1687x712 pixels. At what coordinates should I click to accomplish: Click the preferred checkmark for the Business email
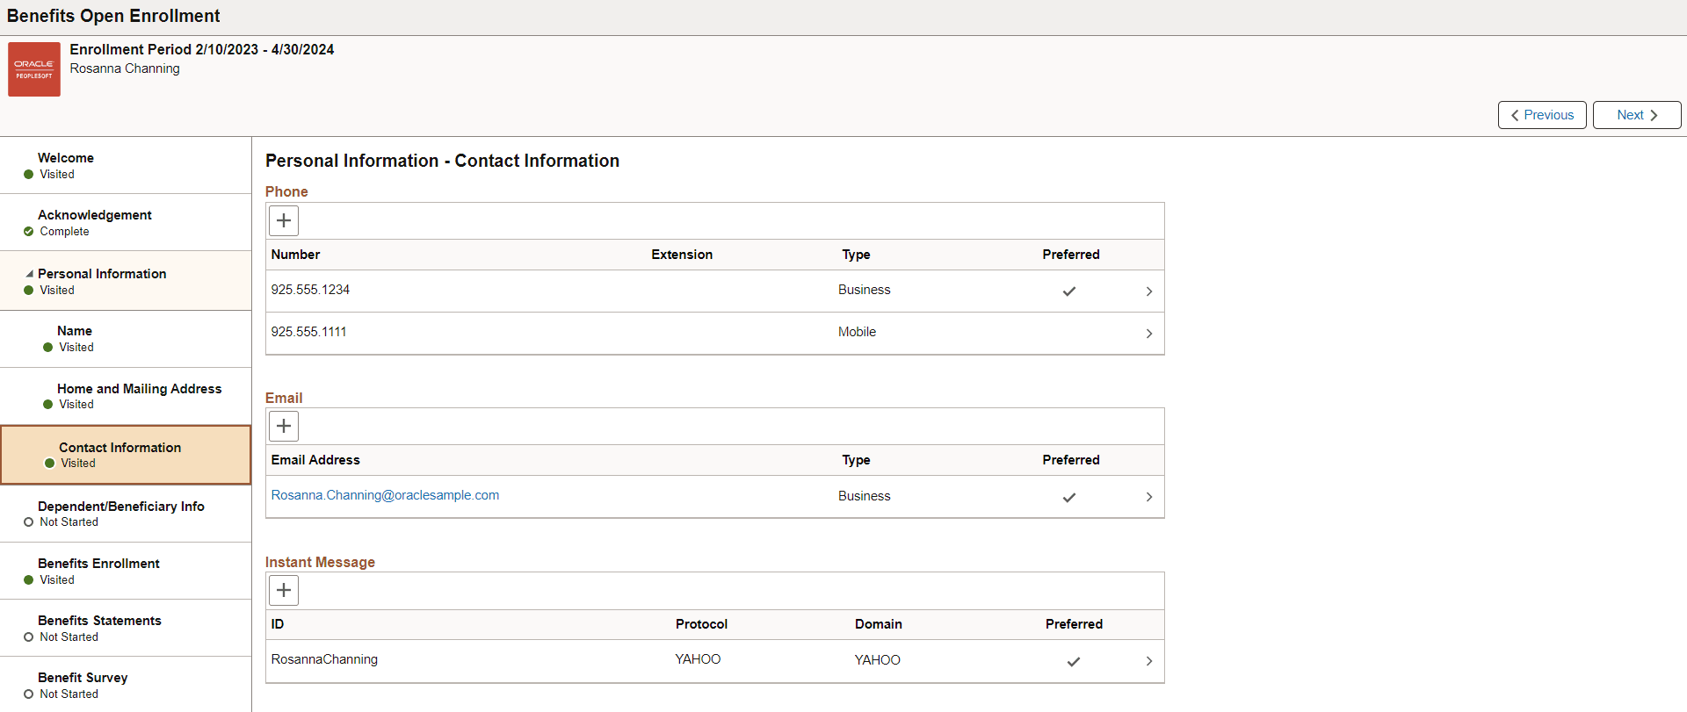1069,497
